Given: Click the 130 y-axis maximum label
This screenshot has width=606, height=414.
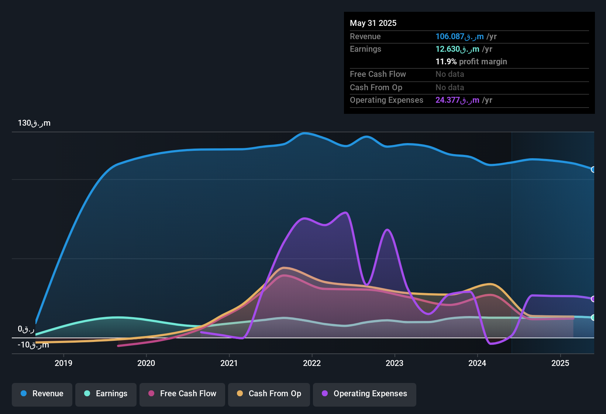Looking at the screenshot, I should (34, 123).
